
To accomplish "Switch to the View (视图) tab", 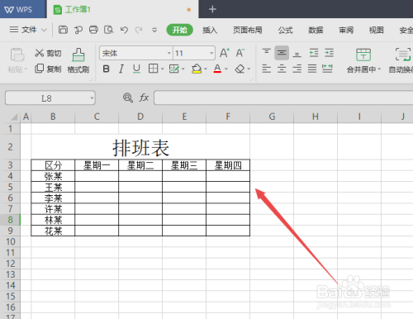I will pyautogui.click(x=377, y=30).
